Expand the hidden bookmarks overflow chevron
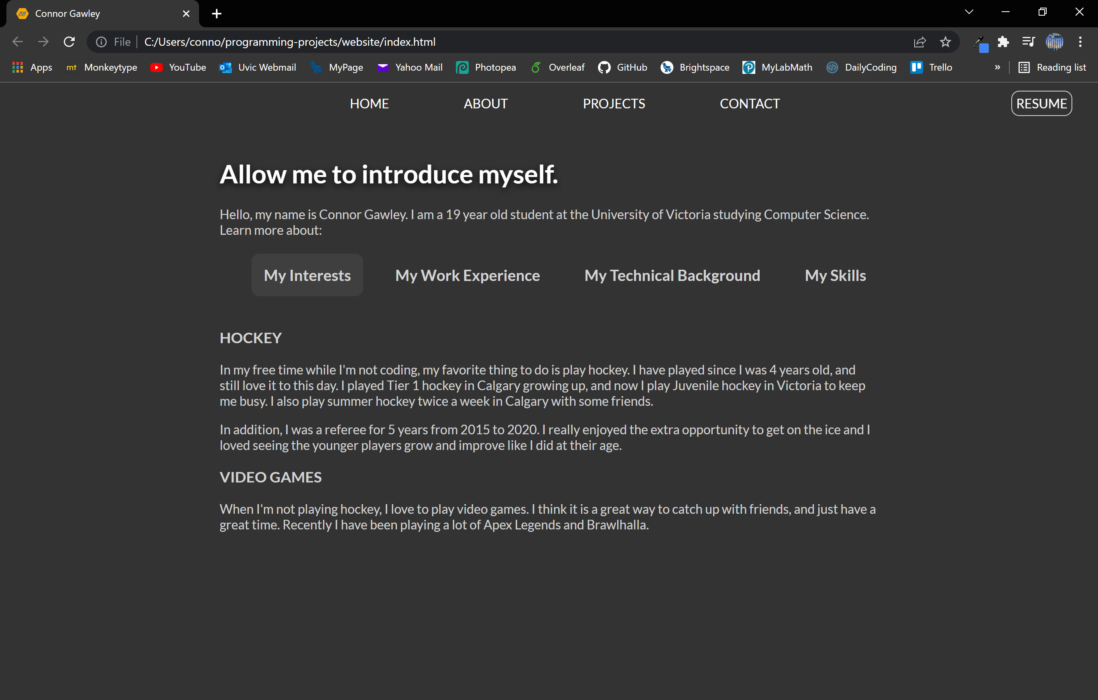 pyautogui.click(x=997, y=67)
